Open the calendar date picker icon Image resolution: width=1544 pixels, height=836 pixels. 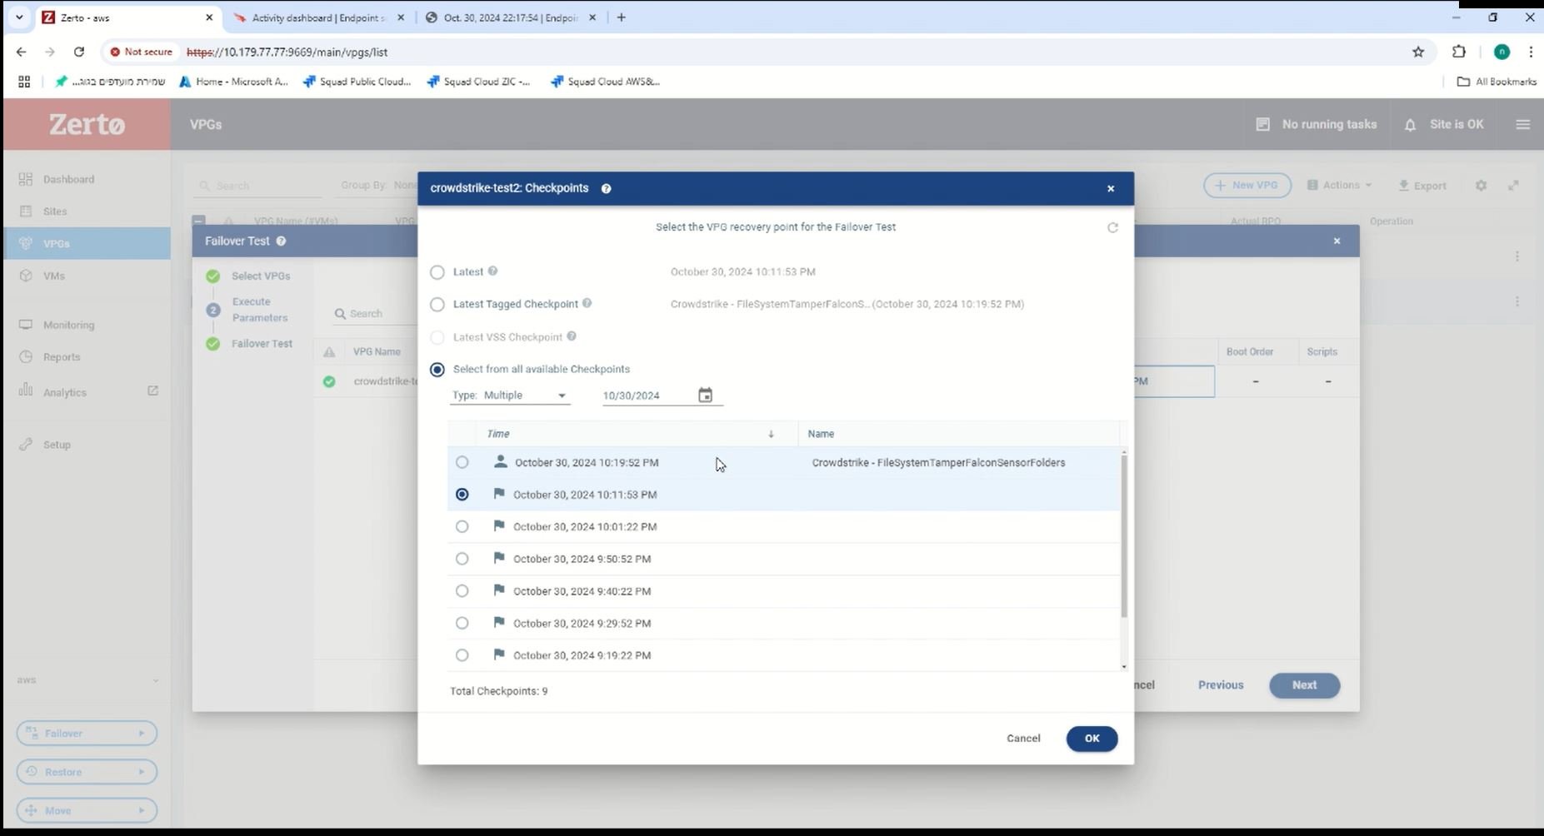click(705, 396)
